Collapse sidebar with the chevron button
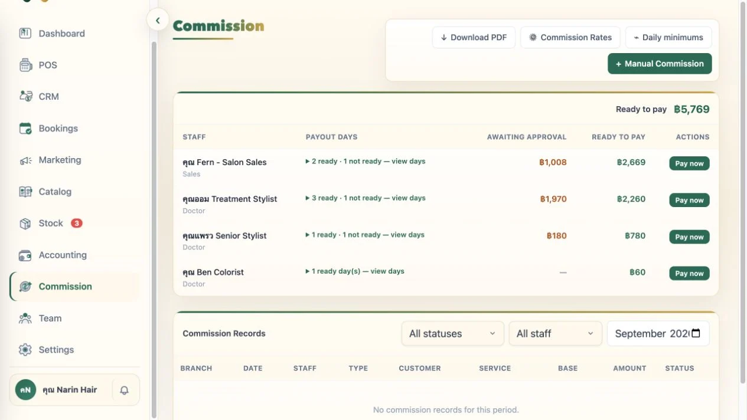This screenshot has height=420, width=747. pos(158,20)
